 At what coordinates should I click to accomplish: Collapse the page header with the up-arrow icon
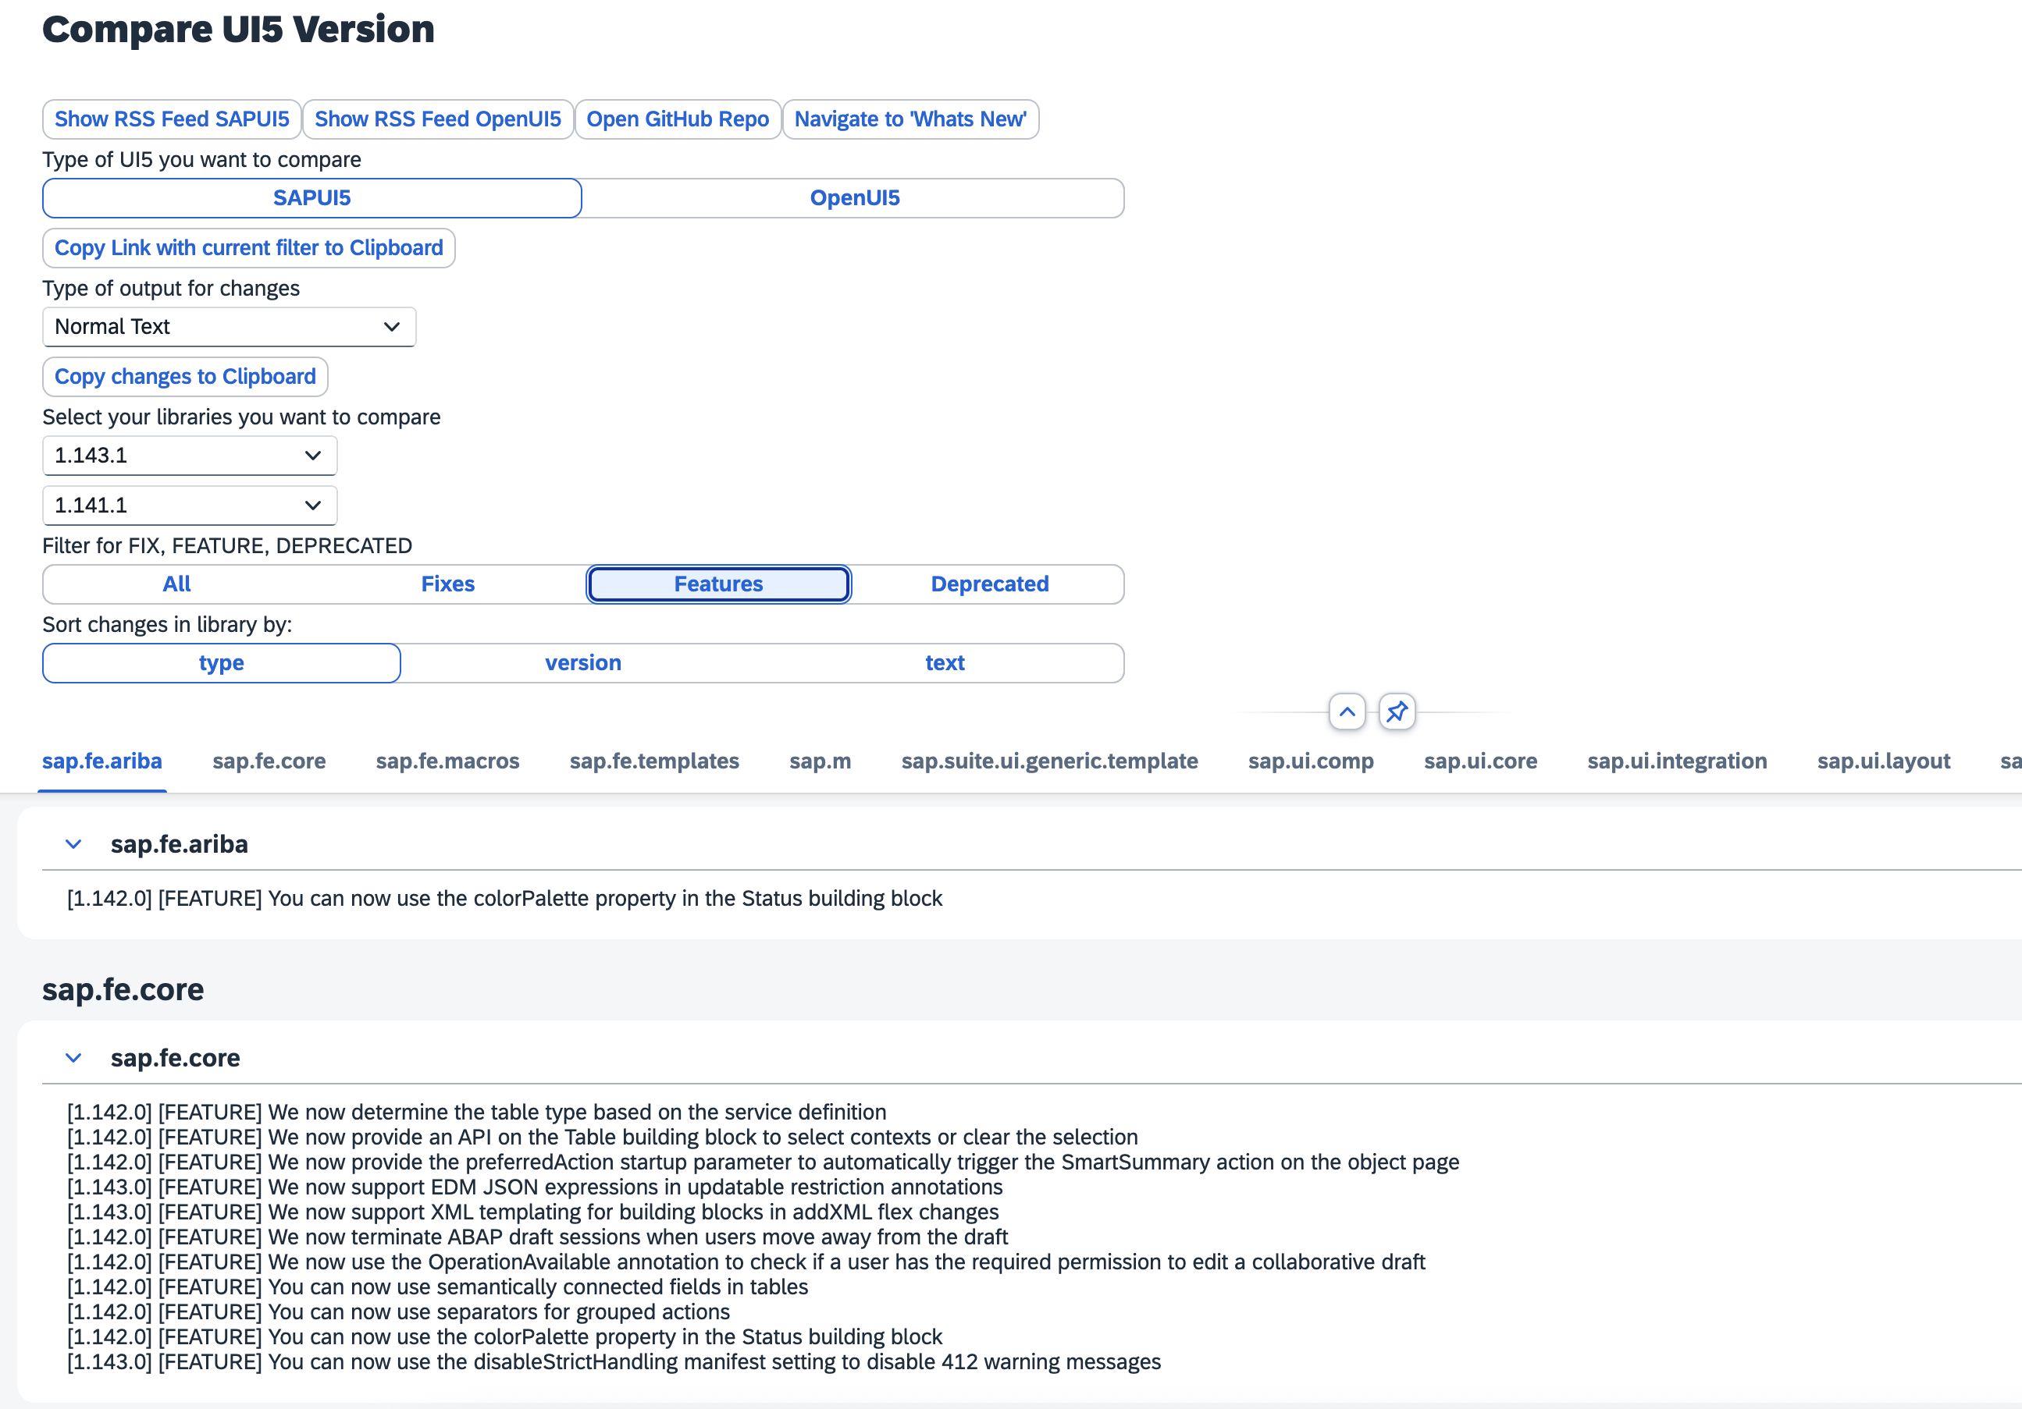(1347, 711)
